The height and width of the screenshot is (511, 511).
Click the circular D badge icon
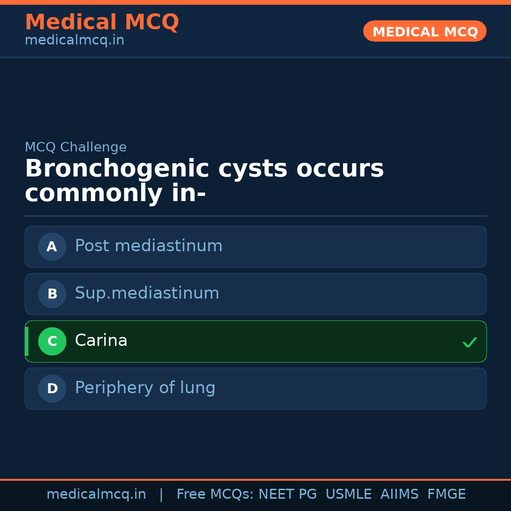point(52,388)
